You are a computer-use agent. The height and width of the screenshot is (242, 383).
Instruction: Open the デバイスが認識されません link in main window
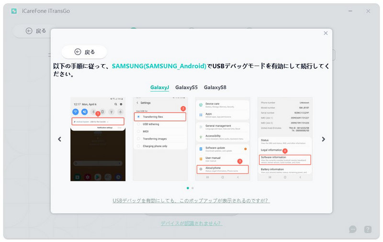(191, 223)
